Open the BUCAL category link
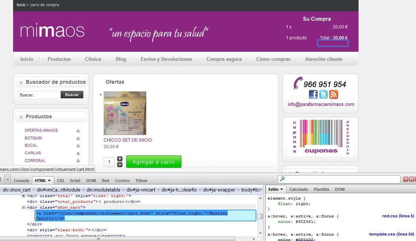Screen dimensions: 416x241 31,145
